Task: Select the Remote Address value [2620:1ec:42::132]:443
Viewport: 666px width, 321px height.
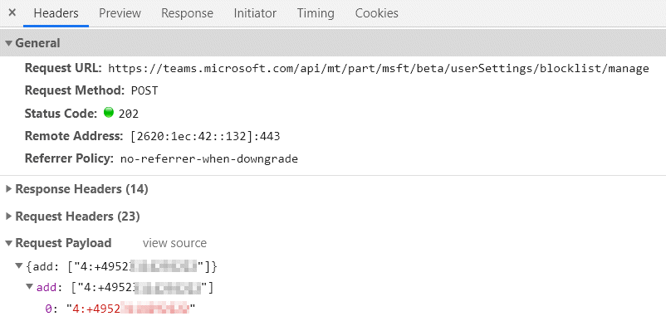Action: [x=205, y=137]
